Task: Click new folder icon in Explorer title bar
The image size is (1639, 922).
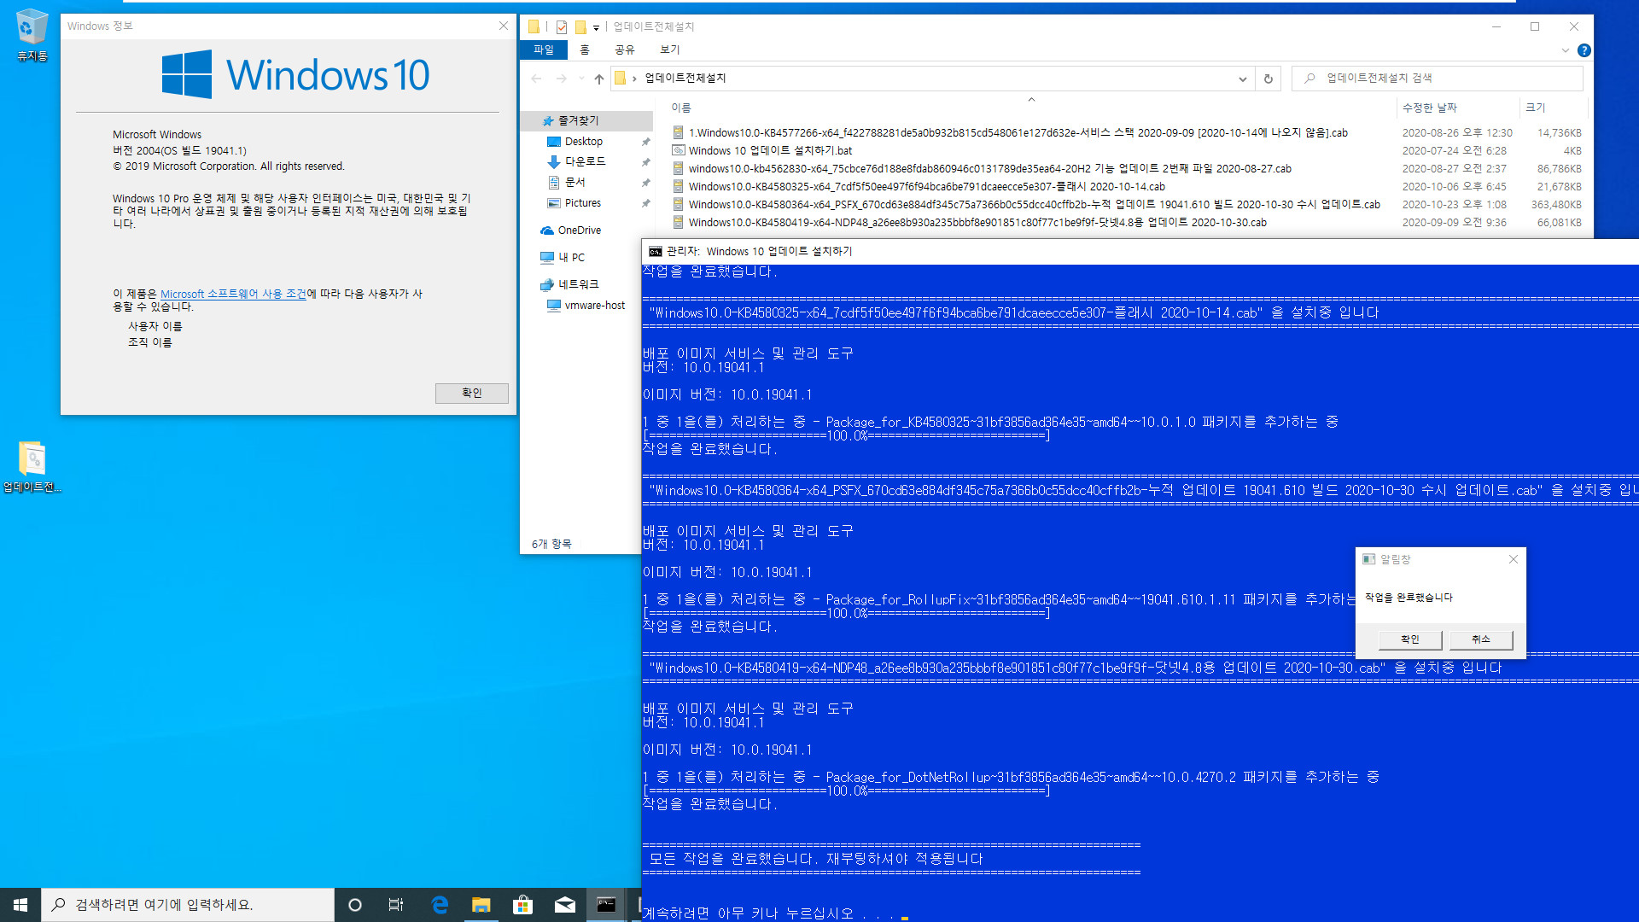Action: click(x=580, y=26)
